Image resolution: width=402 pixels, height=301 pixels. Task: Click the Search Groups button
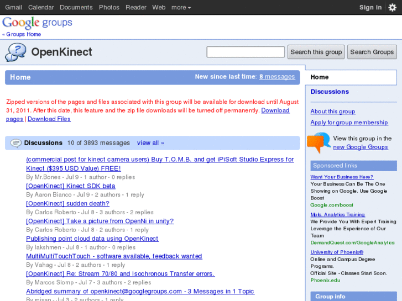click(372, 52)
